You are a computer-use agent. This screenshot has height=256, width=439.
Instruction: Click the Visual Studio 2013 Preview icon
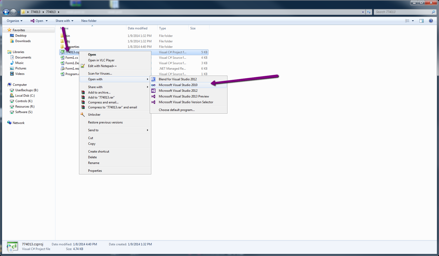(x=153, y=96)
